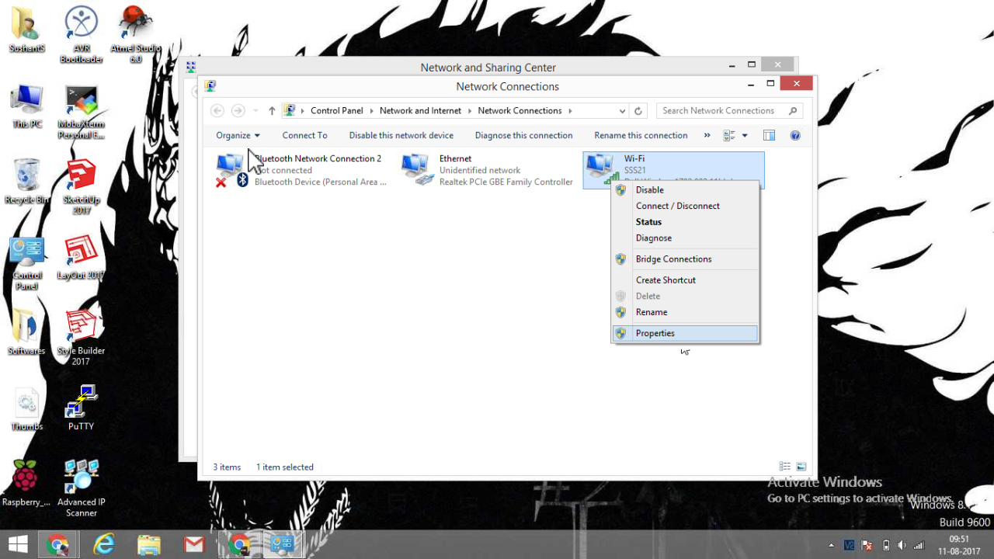Open the Recycle Bin icon
Image resolution: width=994 pixels, height=559 pixels.
(x=26, y=181)
